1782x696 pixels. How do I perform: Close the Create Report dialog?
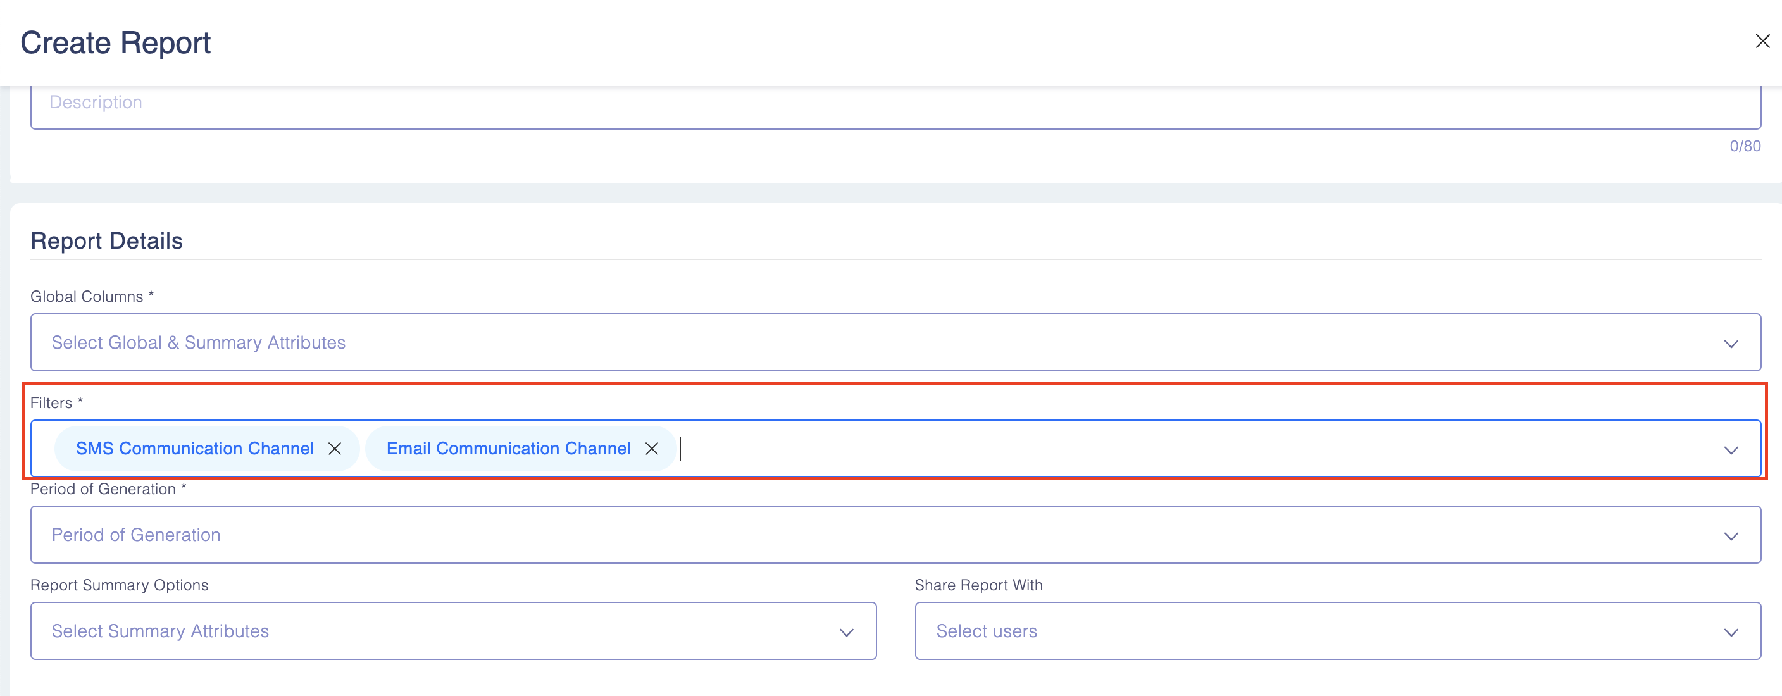[x=1762, y=42]
